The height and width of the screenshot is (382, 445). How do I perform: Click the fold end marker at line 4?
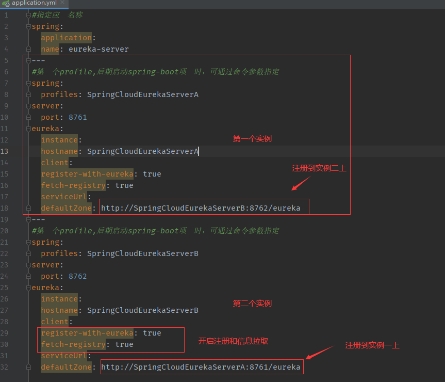pyautogui.click(x=28, y=49)
